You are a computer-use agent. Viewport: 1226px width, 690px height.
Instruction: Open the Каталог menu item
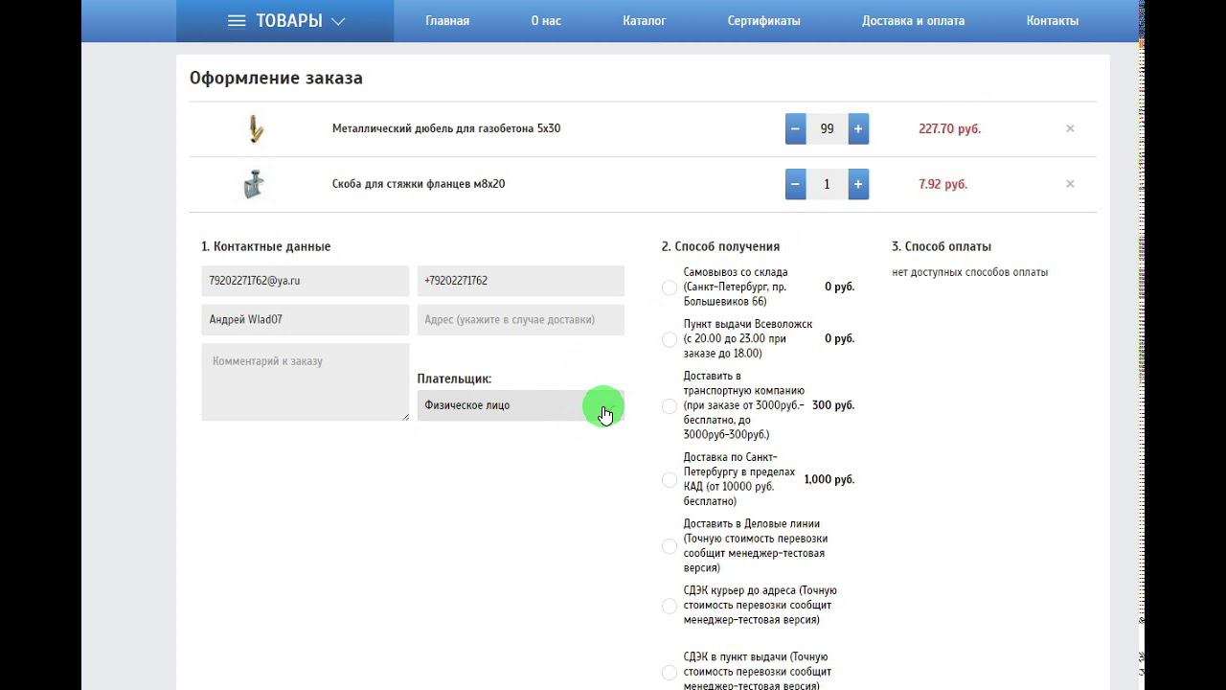(645, 21)
